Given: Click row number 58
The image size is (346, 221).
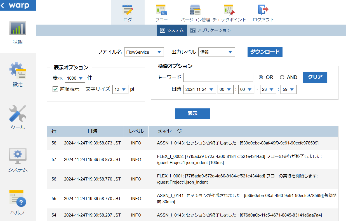Looking at the screenshot, I should [x=54, y=143].
